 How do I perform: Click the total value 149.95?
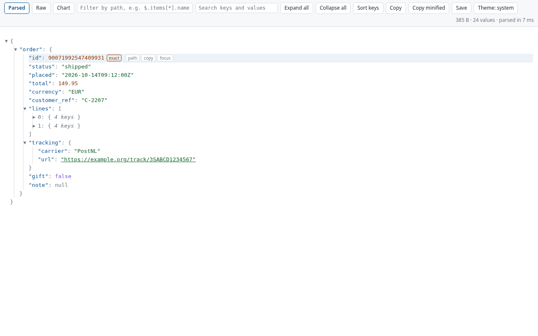point(68,84)
